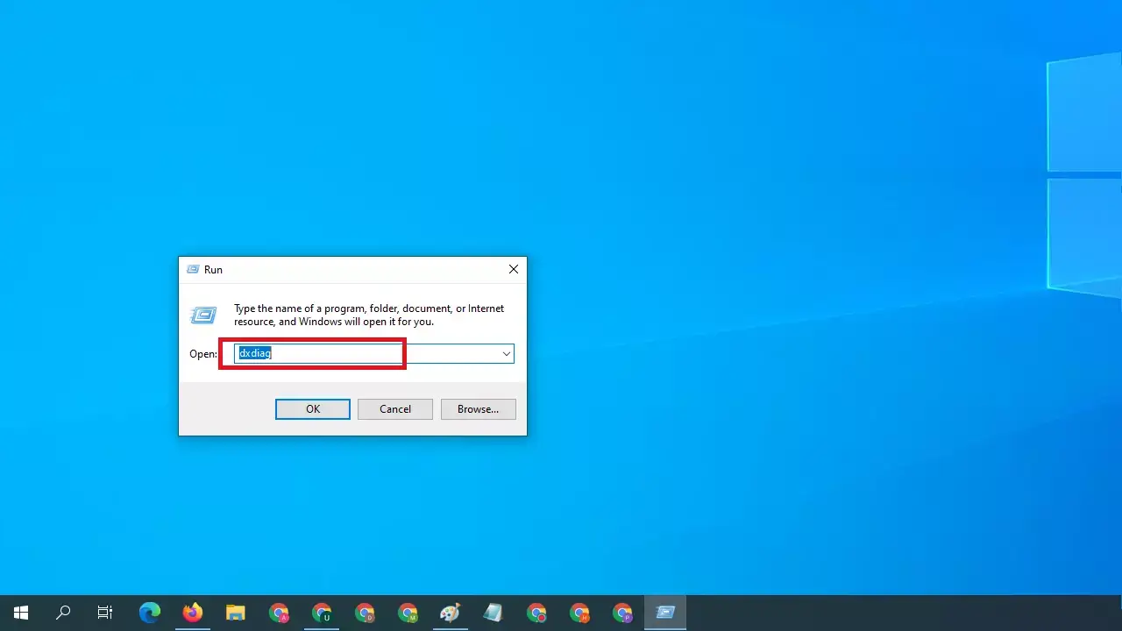Switch to Firefox in the taskbar

tap(193, 613)
